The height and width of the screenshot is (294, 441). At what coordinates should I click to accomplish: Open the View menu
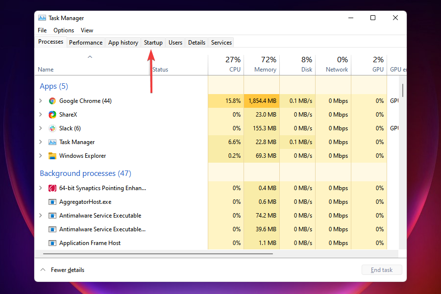pos(87,30)
